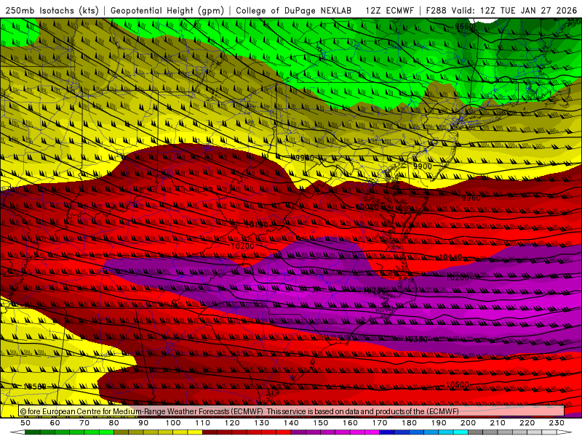Click the "110" value on the color scale

(203, 423)
